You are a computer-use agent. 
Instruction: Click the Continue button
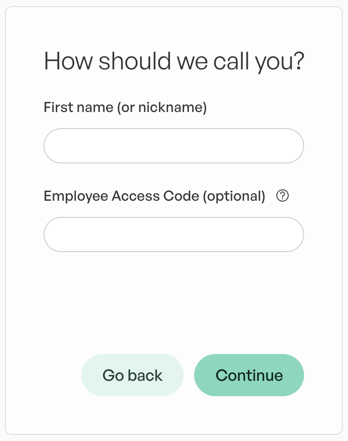(249, 375)
